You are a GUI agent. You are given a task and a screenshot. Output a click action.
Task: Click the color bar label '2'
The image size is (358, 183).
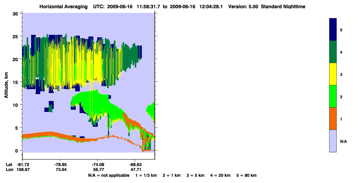coord(341,97)
